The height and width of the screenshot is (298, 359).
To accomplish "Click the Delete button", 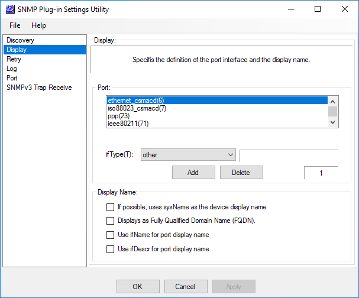I will click(x=241, y=173).
